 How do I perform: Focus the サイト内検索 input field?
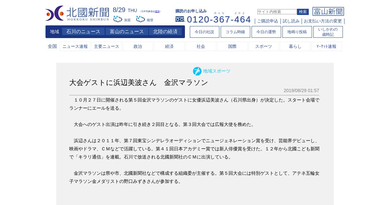click(x=277, y=12)
